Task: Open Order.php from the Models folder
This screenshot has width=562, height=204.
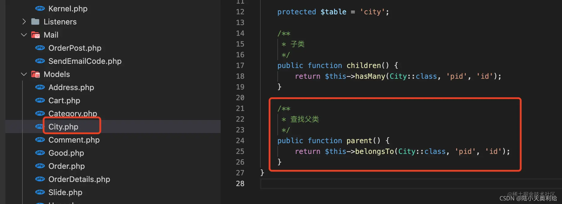Action: [66, 166]
